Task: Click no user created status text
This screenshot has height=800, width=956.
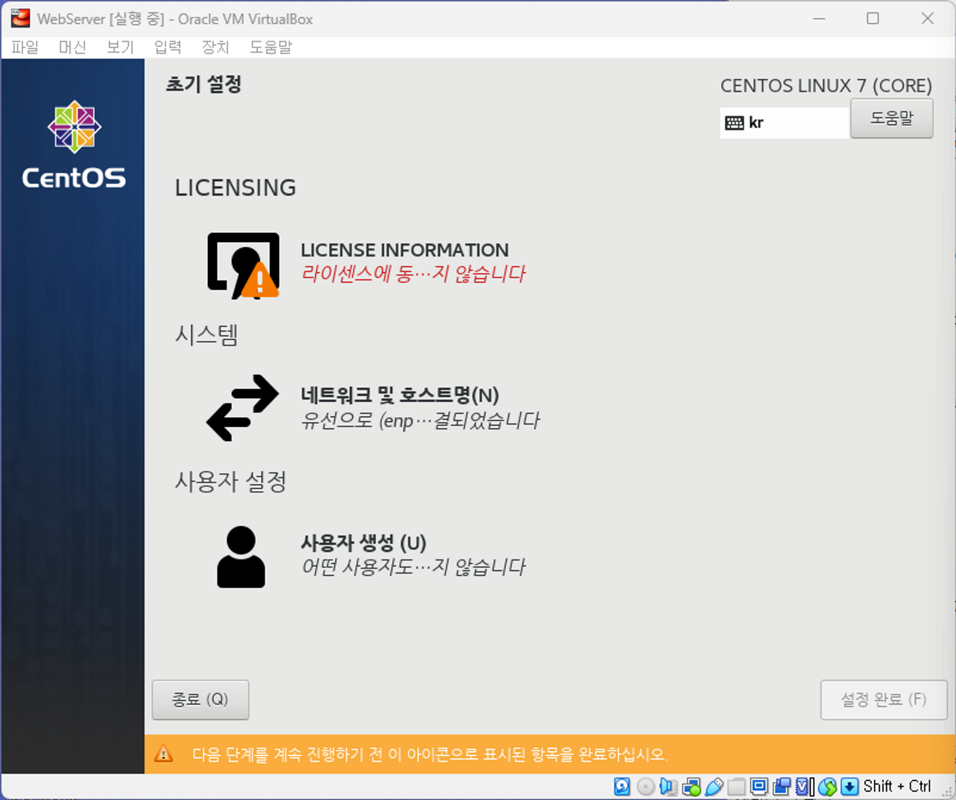Action: coord(413,567)
